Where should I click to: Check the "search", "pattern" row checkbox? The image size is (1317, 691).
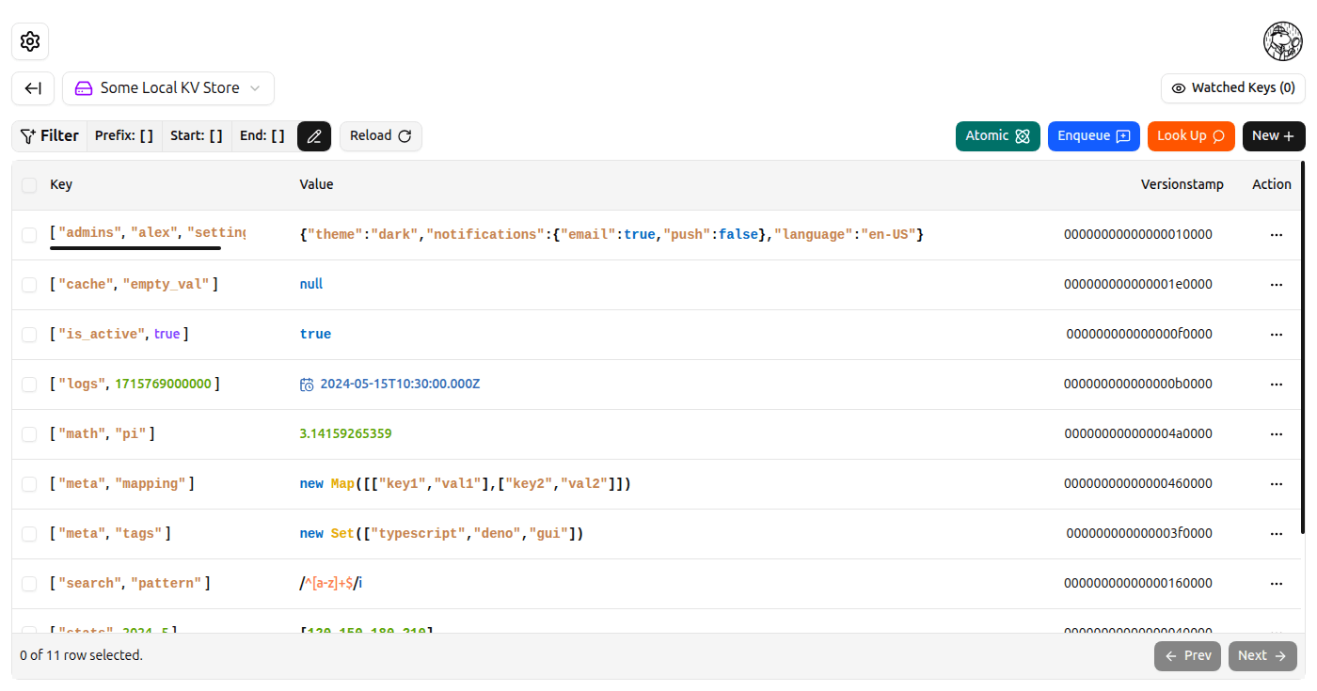[x=29, y=584]
